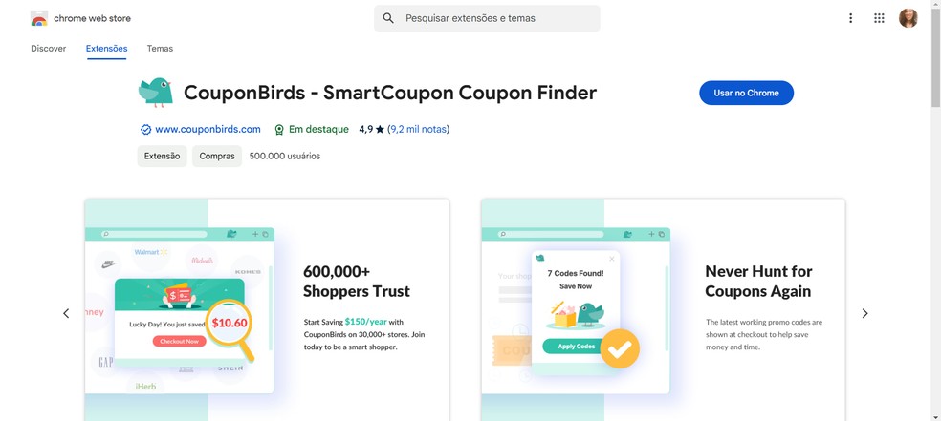Click the Compras category chip

[x=217, y=156]
